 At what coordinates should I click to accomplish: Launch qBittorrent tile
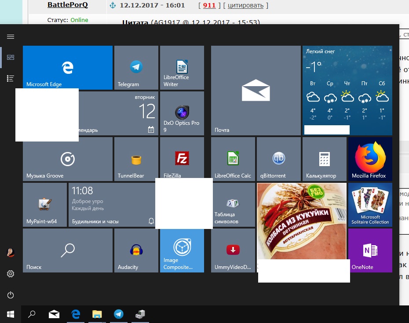pos(278,159)
